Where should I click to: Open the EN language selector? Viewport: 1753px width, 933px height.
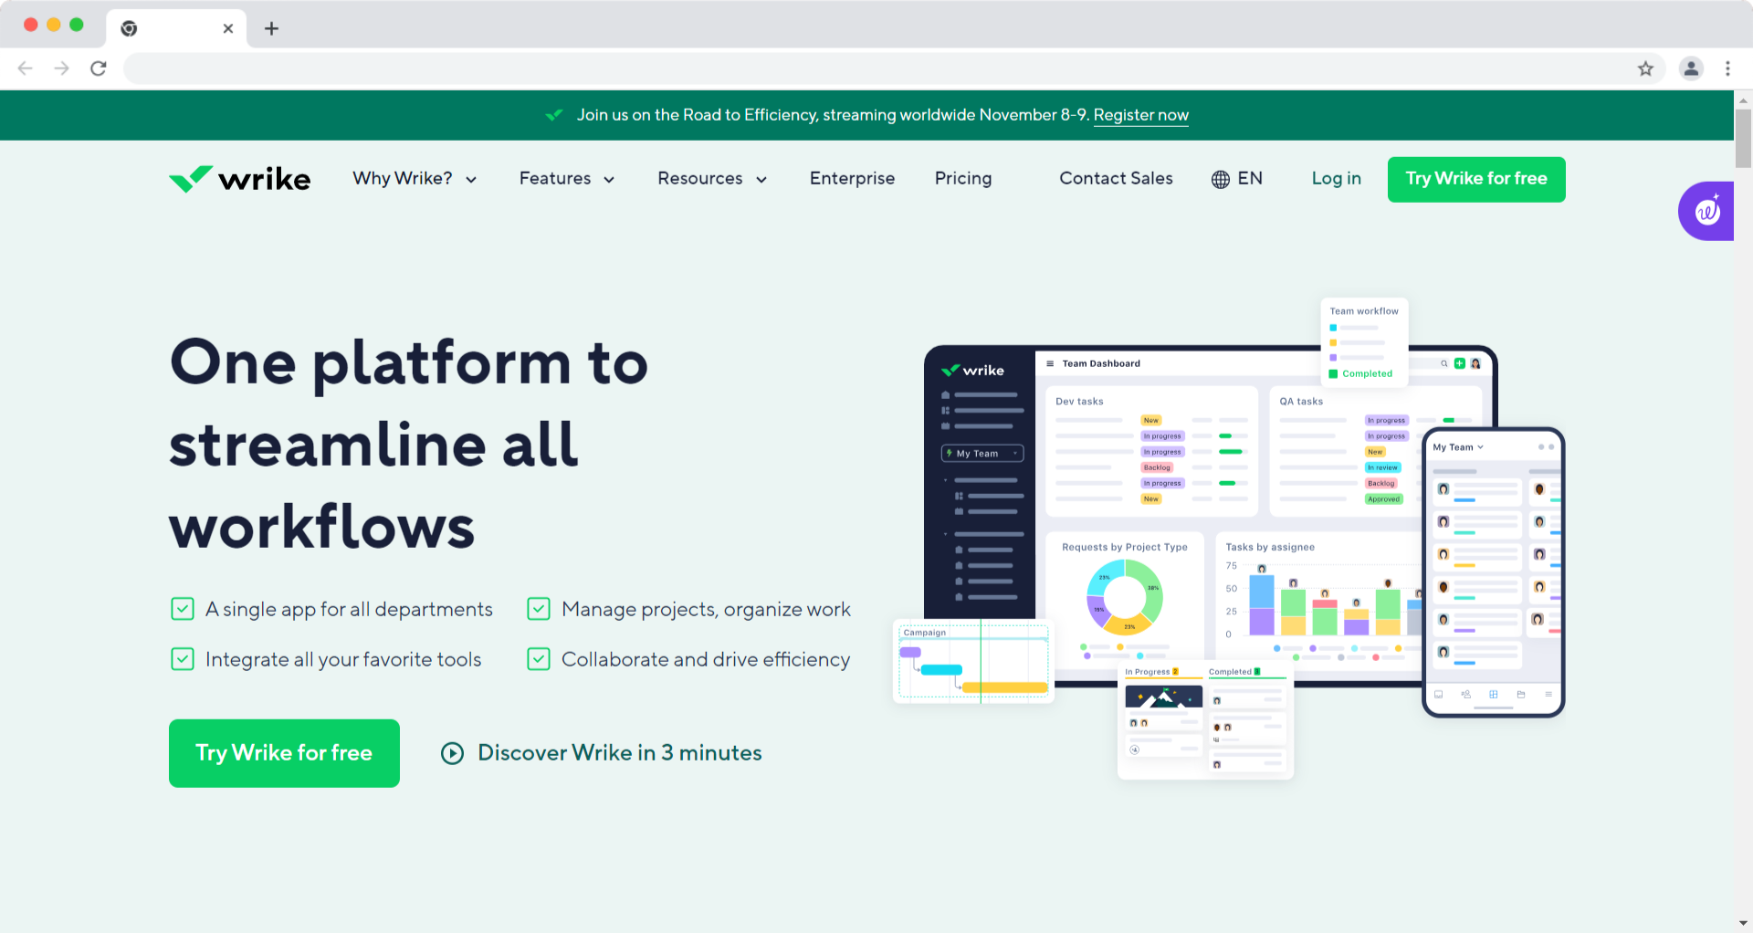(x=1237, y=179)
